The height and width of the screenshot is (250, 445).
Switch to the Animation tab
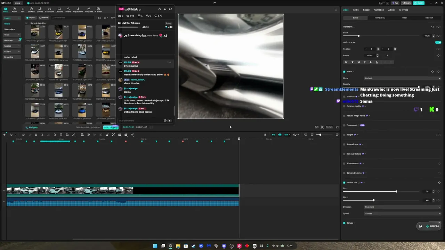click(379, 10)
